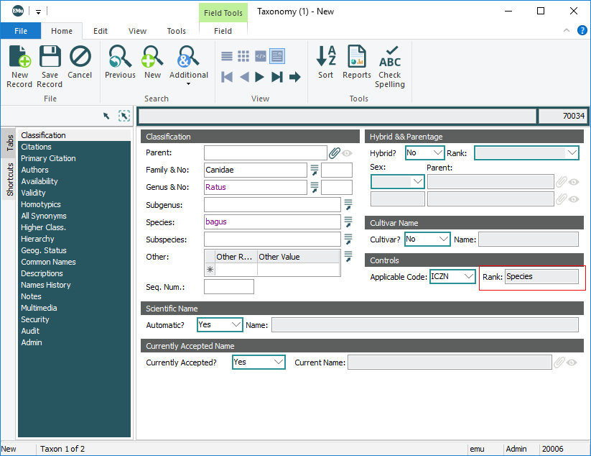
Task: Switch to the Edit ribbon tab
Action: pyautogui.click(x=101, y=31)
